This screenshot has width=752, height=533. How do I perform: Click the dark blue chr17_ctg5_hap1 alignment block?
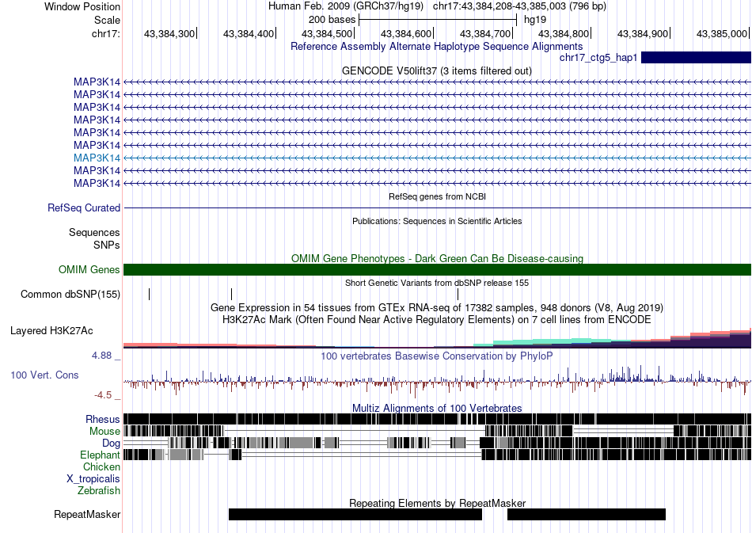point(696,58)
